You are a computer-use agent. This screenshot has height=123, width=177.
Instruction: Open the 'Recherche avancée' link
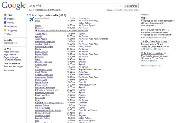[x=131, y=10]
